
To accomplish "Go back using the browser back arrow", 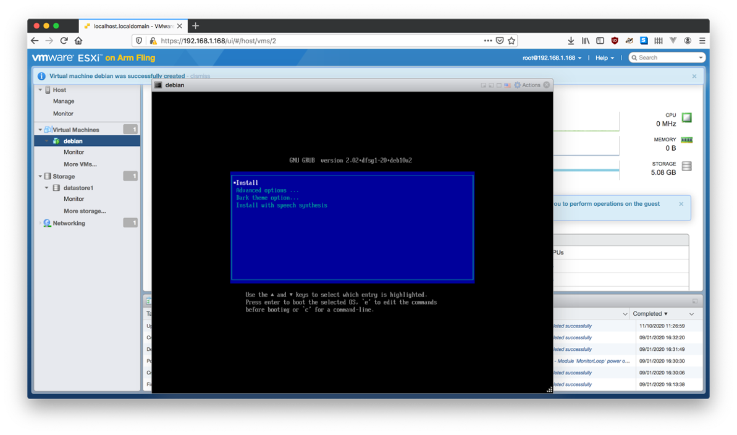I will 35,41.
